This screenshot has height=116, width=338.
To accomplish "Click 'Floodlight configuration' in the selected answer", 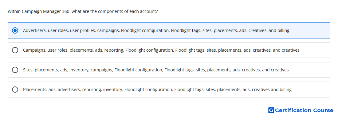I will tap(145, 30).
